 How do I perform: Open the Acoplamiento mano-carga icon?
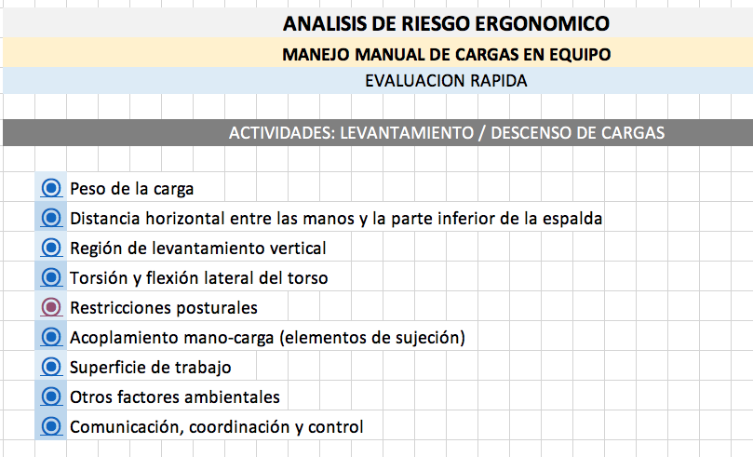point(51,337)
